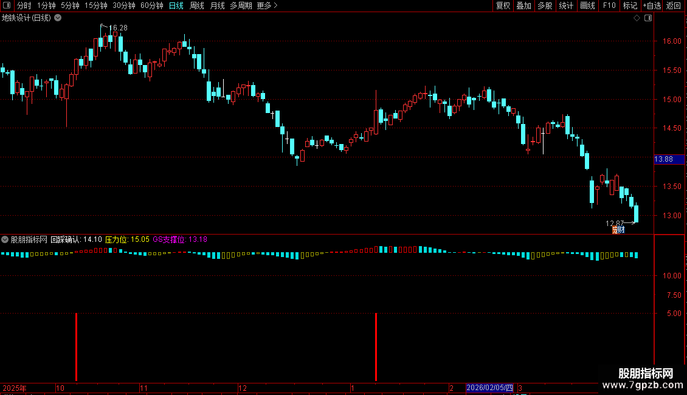Click the 10.00 indicator axis label
Viewport: 687px width, 395px height.
[x=672, y=276]
